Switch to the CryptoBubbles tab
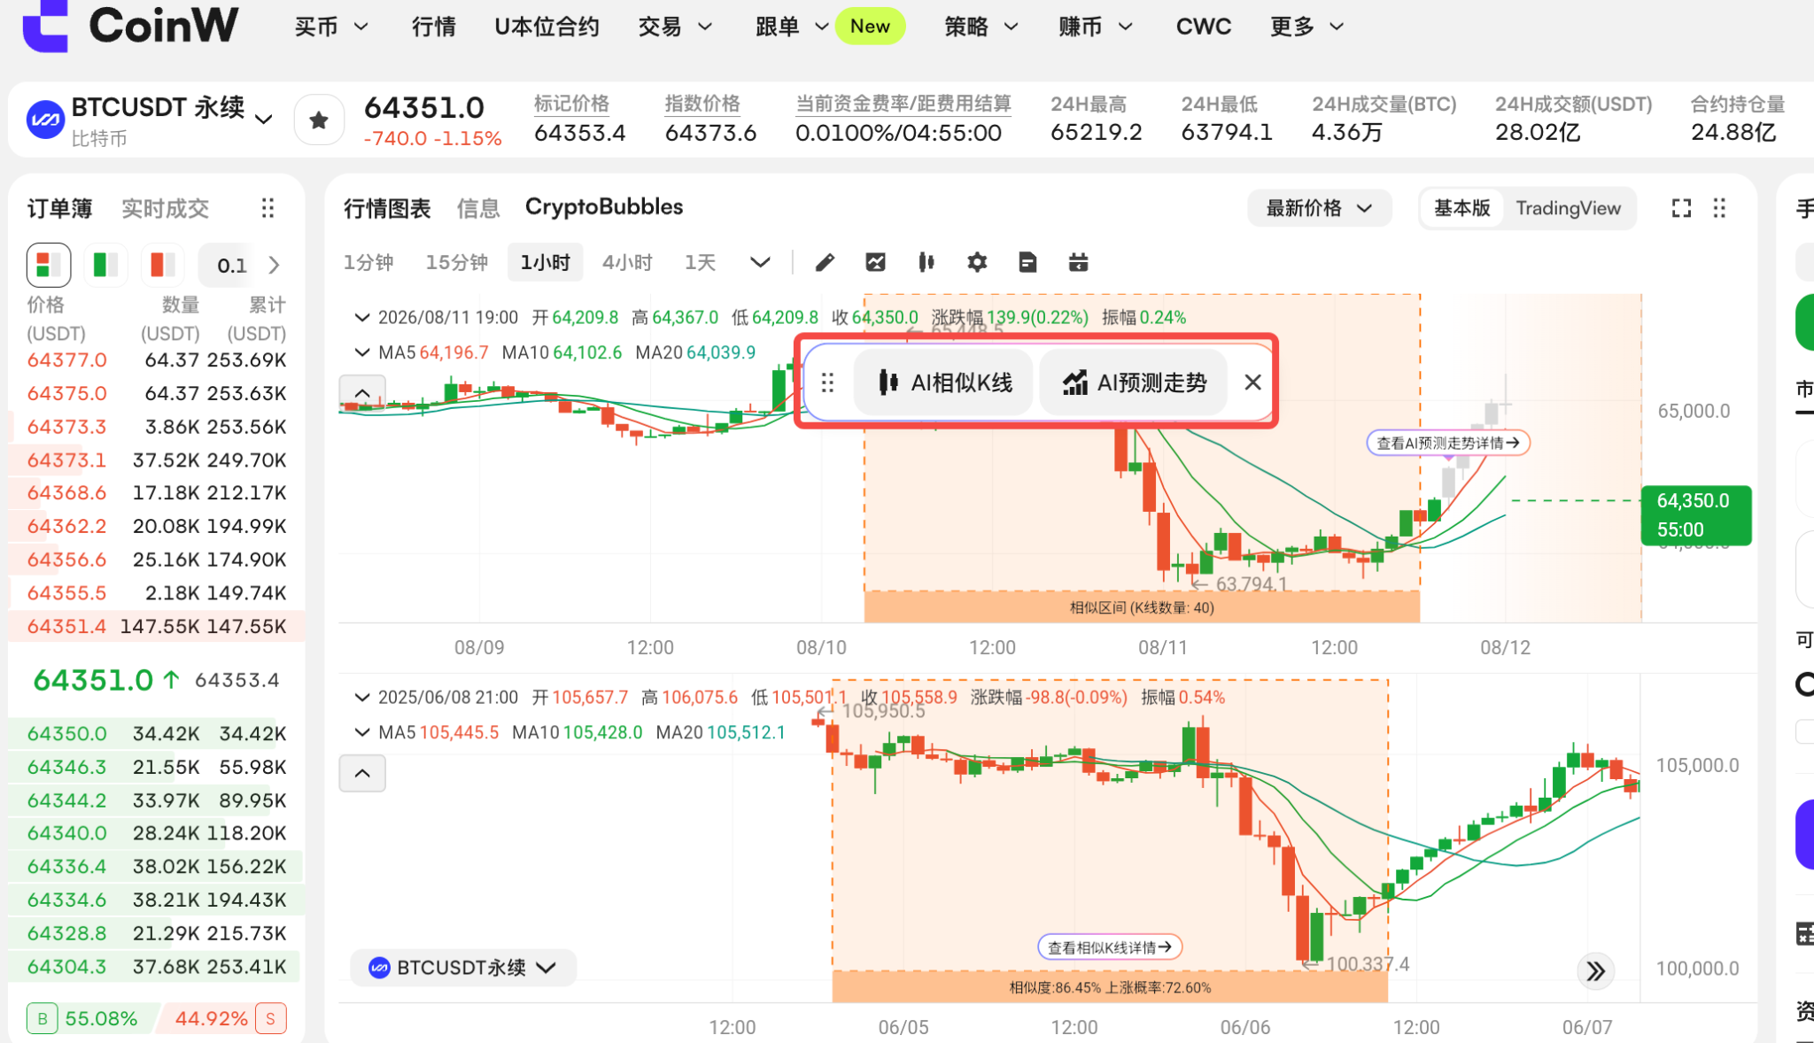Image resolution: width=1814 pixels, height=1043 pixels. (x=604, y=207)
